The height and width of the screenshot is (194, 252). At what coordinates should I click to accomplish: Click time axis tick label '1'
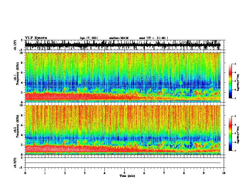tap(45, 173)
